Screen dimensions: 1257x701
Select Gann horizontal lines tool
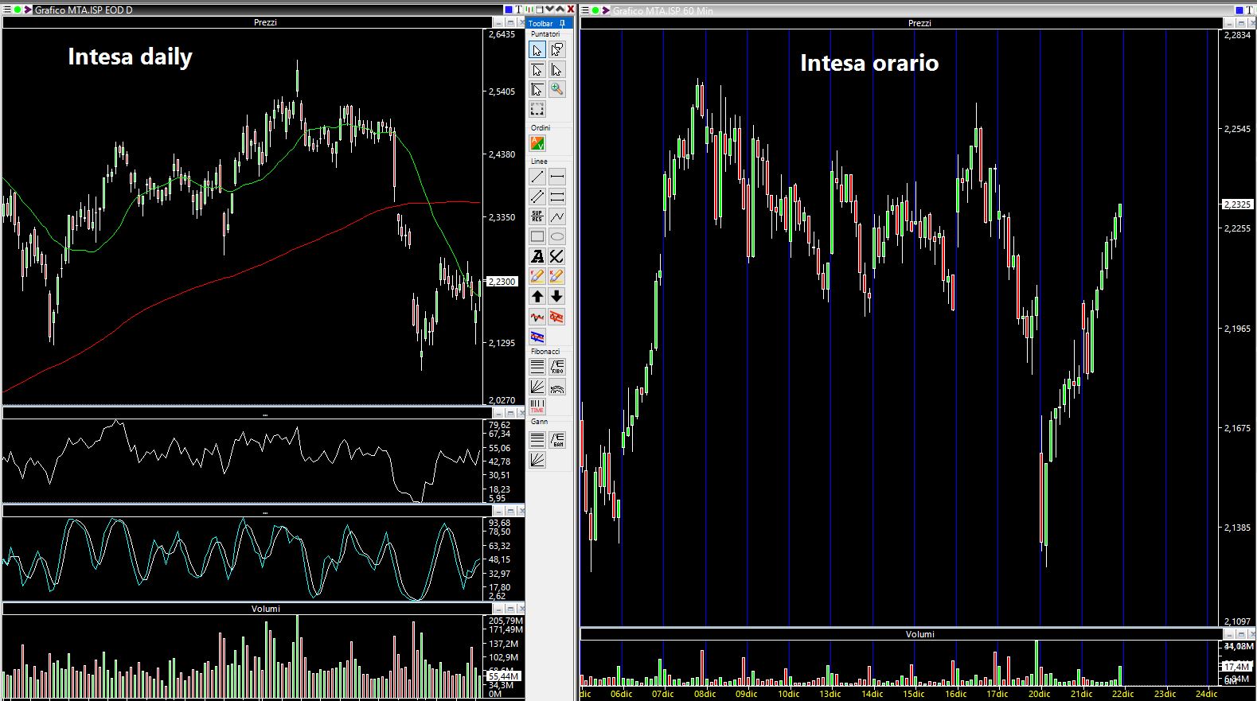[x=537, y=439]
